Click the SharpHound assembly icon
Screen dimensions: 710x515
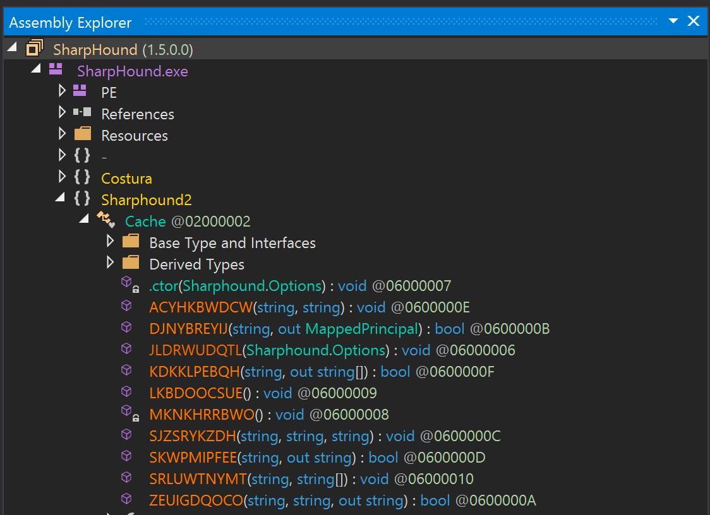(34, 47)
